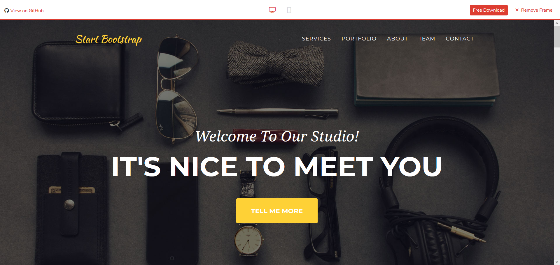The height and width of the screenshot is (265, 560).
Task: Click the vertical scrollbar thumb
Action: pos(557,37)
